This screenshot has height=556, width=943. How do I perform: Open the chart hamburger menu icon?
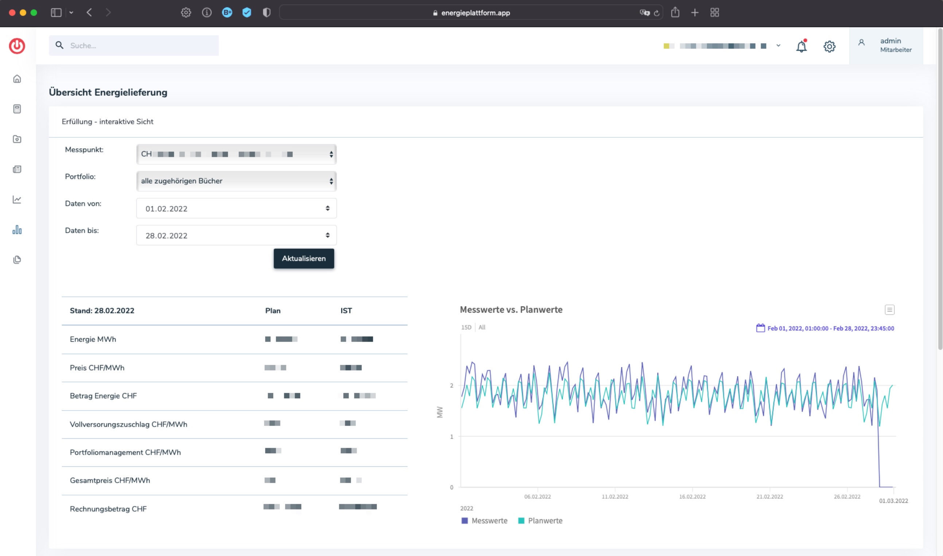click(889, 310)
